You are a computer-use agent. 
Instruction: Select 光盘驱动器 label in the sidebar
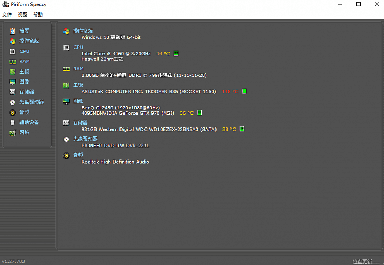click(x=31, y=102)
